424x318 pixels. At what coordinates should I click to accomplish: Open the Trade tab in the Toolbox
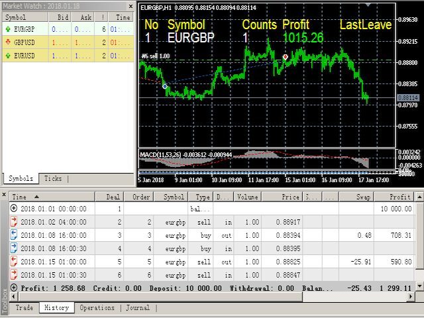(x=25, y=308)
